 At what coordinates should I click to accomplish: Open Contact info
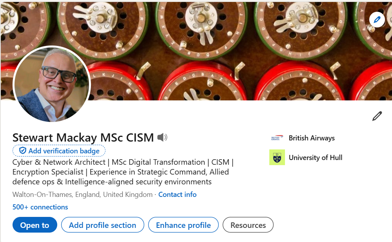coord(177,194)
